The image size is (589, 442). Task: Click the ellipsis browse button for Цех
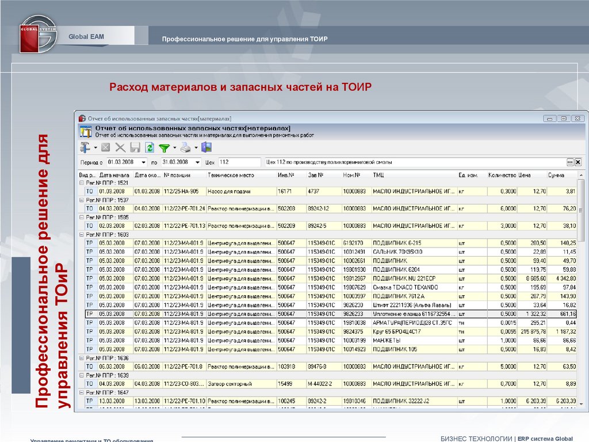[570, 162]
